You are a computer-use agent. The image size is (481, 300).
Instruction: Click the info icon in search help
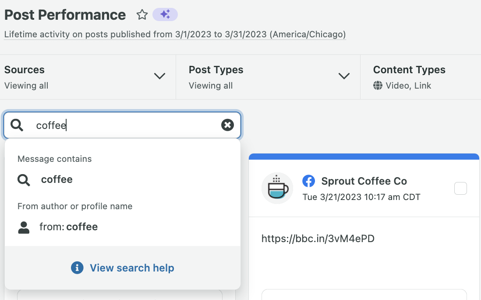(77, 268)
